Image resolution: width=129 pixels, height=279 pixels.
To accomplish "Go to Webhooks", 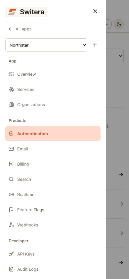I will [x=53, y=225].
